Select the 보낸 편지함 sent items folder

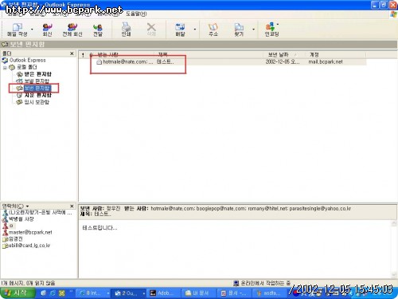(37, 88)
